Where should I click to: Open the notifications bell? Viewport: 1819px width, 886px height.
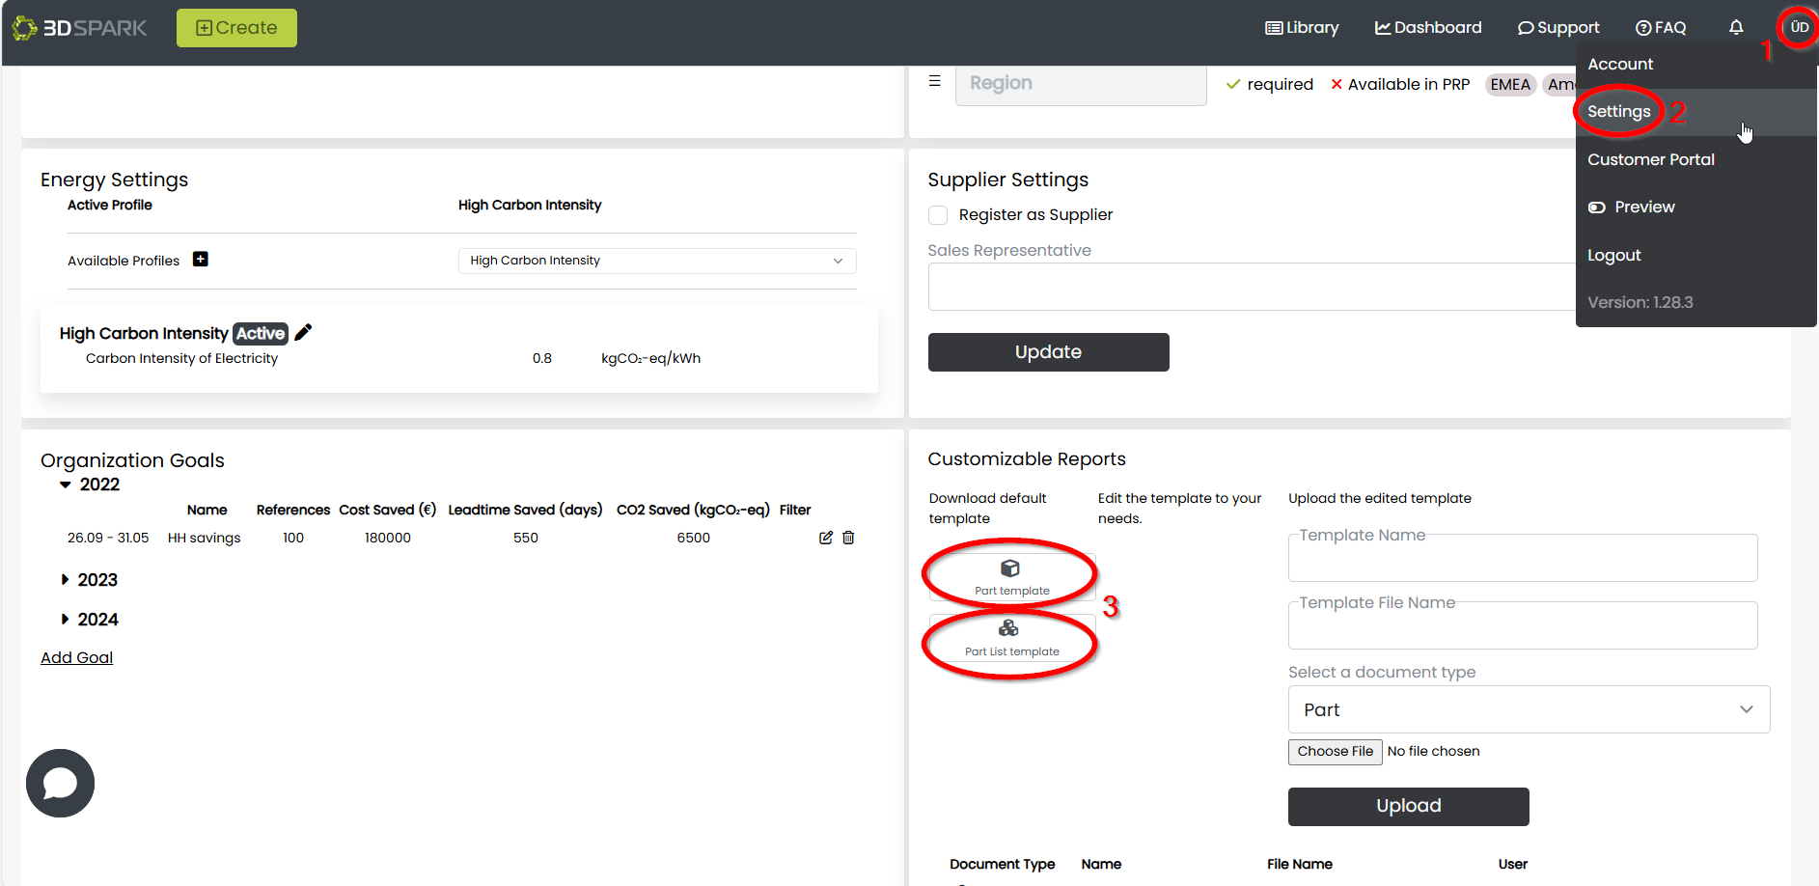click(x=1736, y=28)
